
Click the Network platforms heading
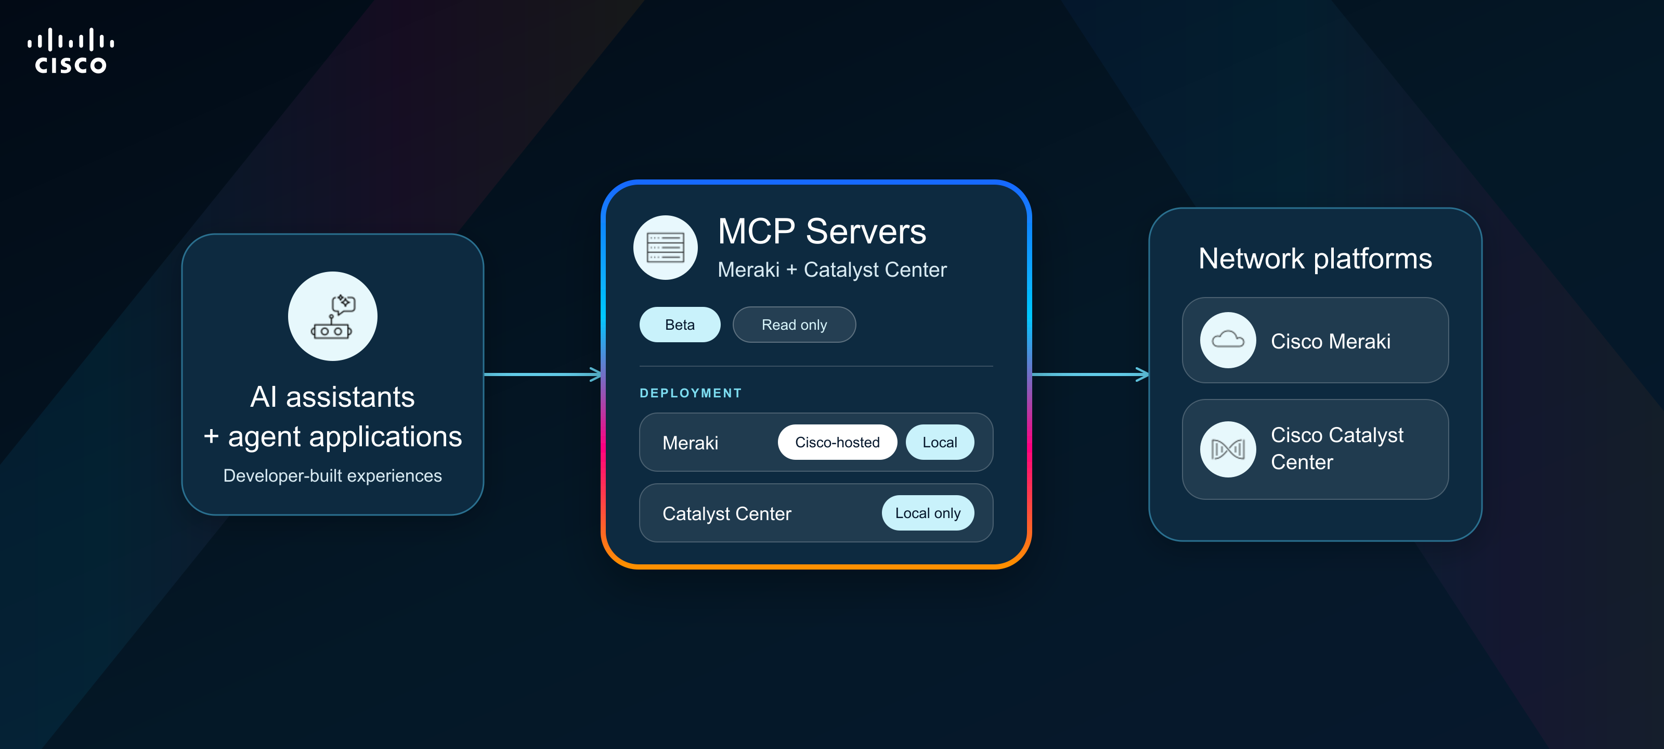click(1315, 259)
